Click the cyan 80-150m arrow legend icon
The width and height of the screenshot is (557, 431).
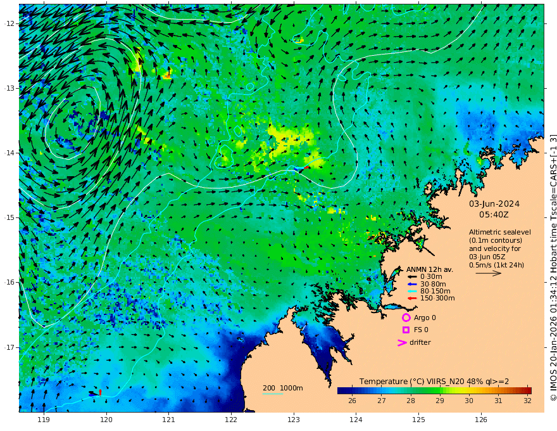411,292
